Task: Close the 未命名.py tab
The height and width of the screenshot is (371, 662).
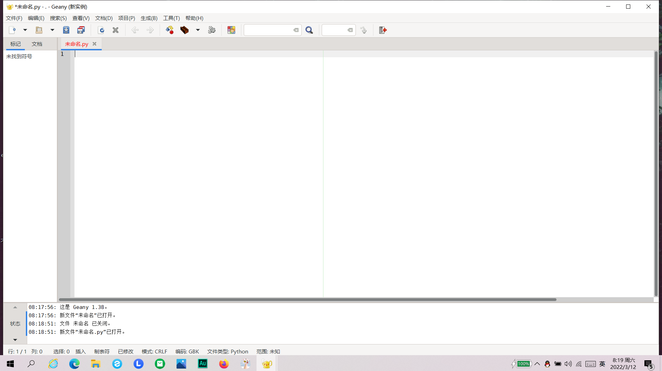Action: [x=94, y=44]
